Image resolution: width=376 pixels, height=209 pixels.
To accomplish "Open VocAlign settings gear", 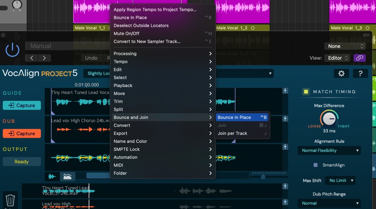I will [x=341, y=73].
